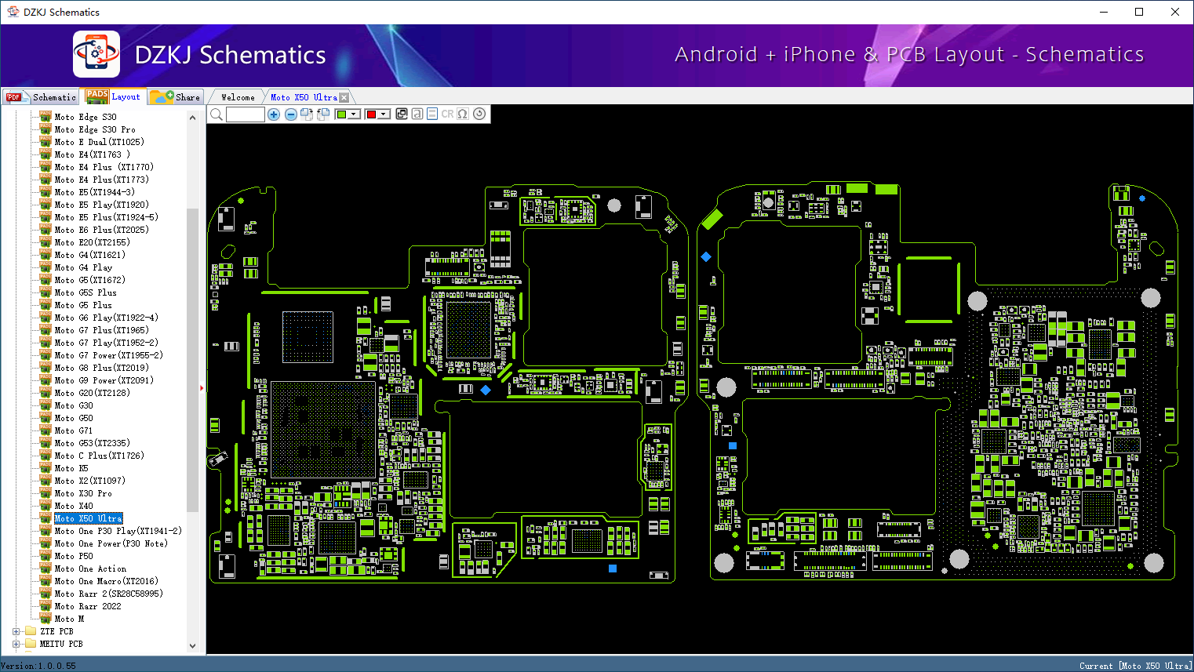Image resolution: width=1194 pixels, height=672 pixels.
Task: Click the device list scroll-up arrow
Action: click(x=192, y=118)
